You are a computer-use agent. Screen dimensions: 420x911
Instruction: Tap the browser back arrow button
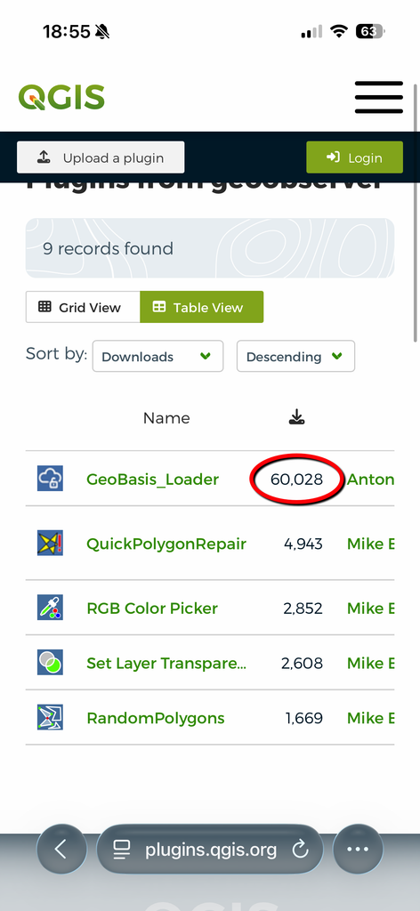tap(61, 850)
